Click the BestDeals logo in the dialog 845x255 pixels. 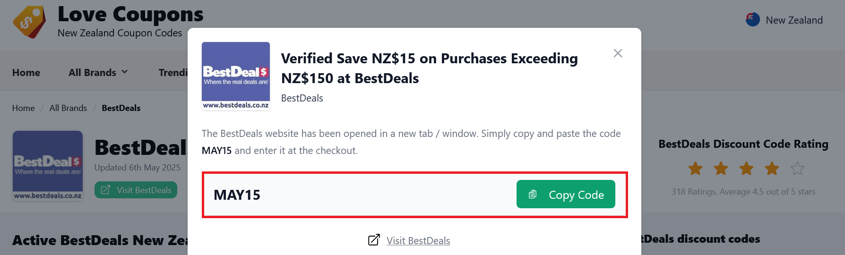pos(236,76)
